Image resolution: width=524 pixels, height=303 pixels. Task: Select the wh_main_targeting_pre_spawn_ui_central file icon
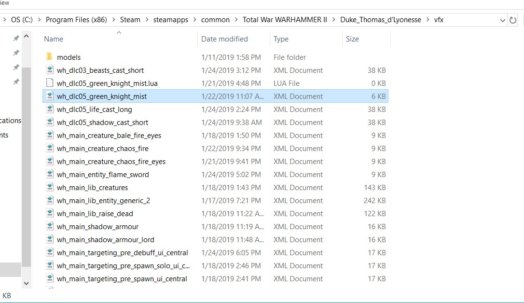(50, 278)
